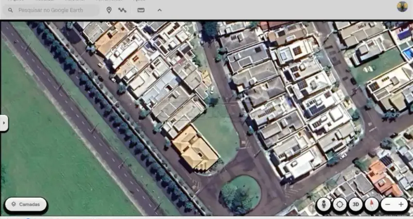Screen dimensions: 413x219
Task: Zoom in with the plus button
Action: (401, 205)
